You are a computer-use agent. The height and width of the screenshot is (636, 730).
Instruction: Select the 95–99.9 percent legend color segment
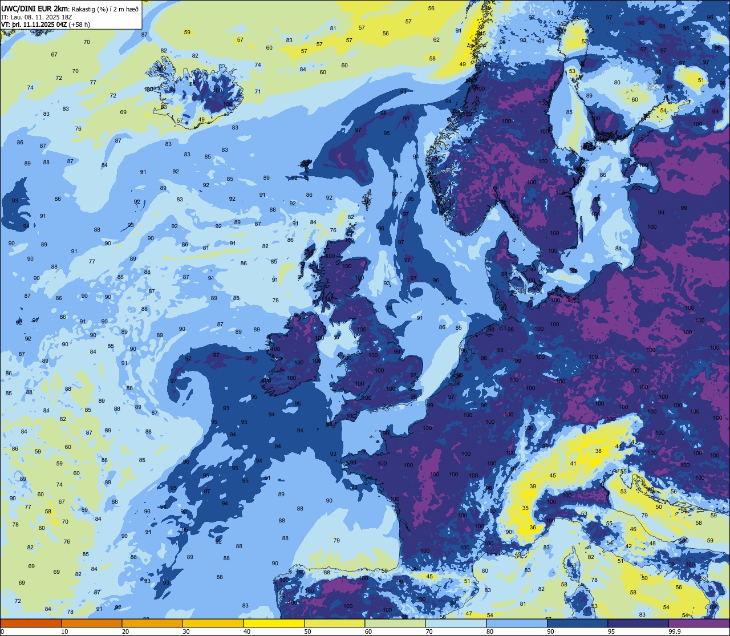pos(638,623)
